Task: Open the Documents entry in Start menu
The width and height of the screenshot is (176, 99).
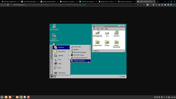Action: pos(62,51)
